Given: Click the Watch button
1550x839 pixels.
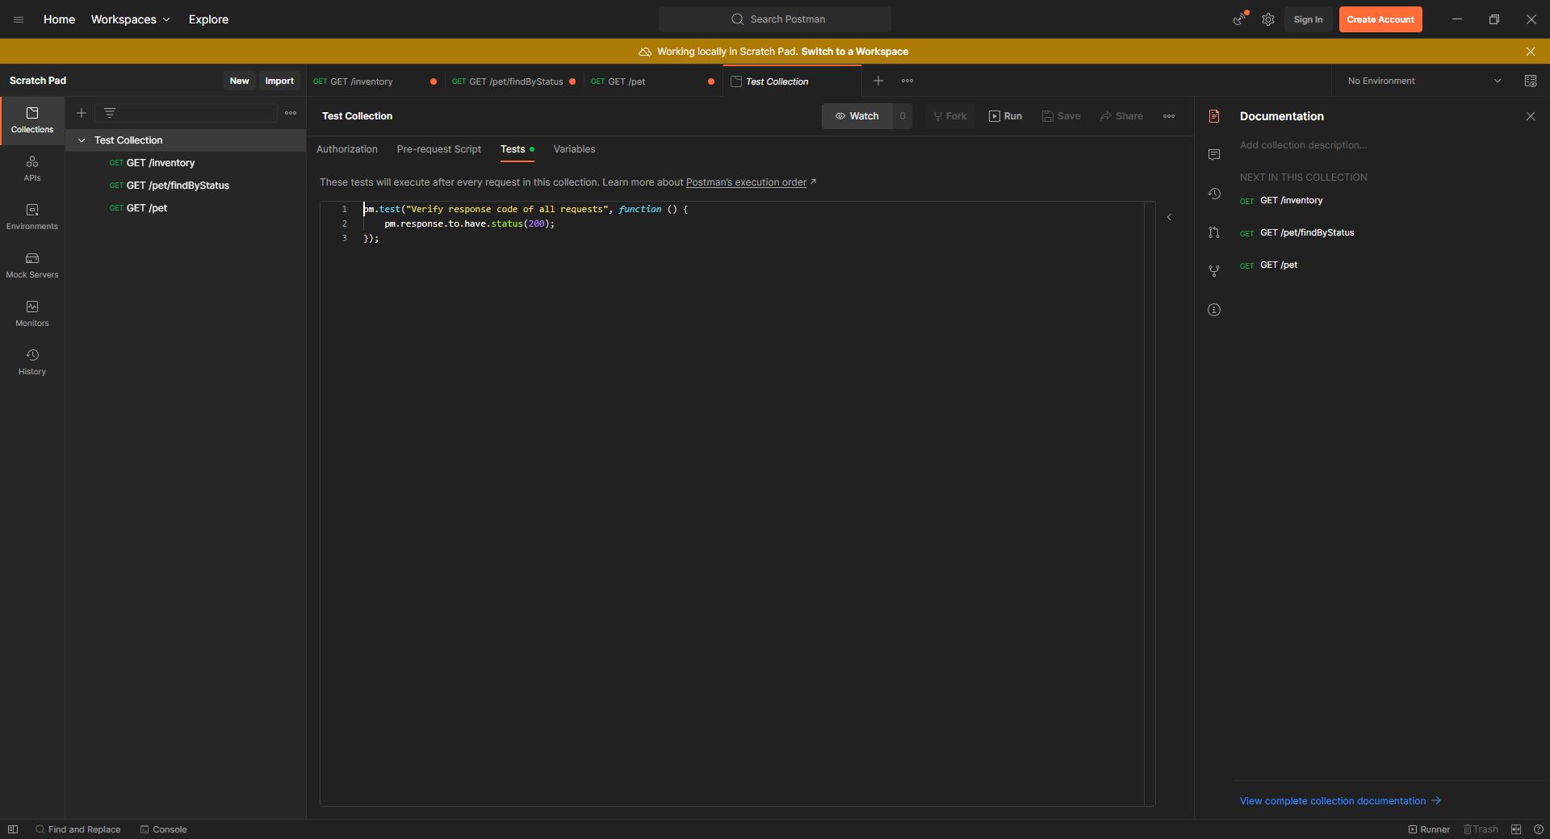Looking at the screenshot, I should [x=857, y=116].
